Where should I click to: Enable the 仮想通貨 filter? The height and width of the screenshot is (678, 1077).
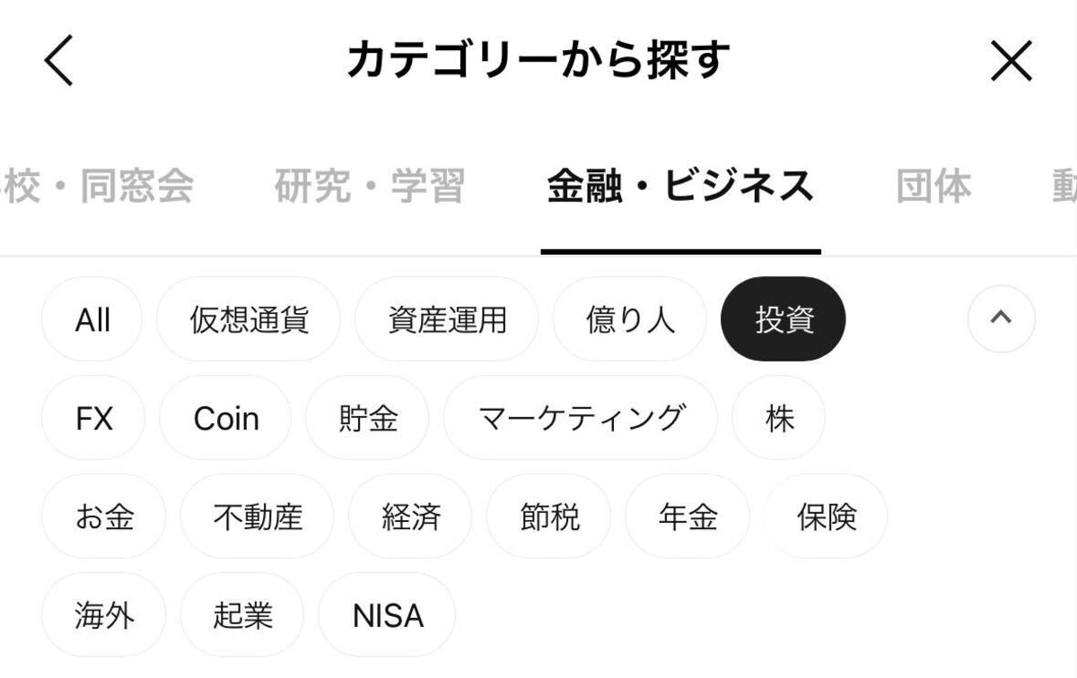click(x=248, y=318)
